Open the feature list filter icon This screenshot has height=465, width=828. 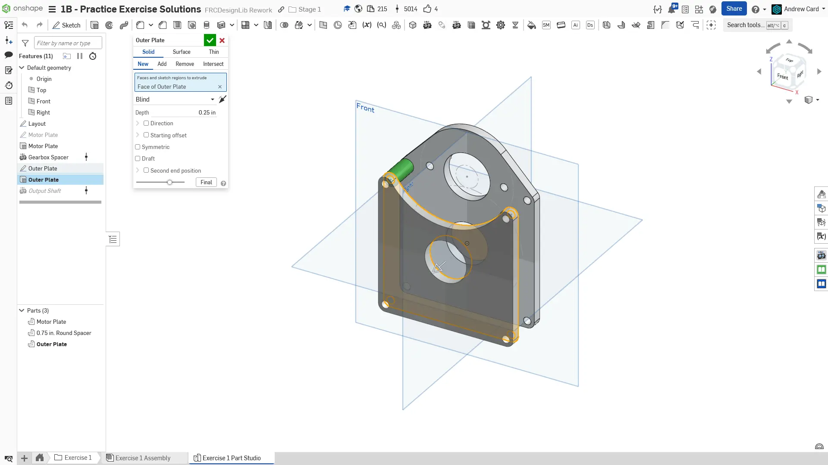click(x=25, y=43)
